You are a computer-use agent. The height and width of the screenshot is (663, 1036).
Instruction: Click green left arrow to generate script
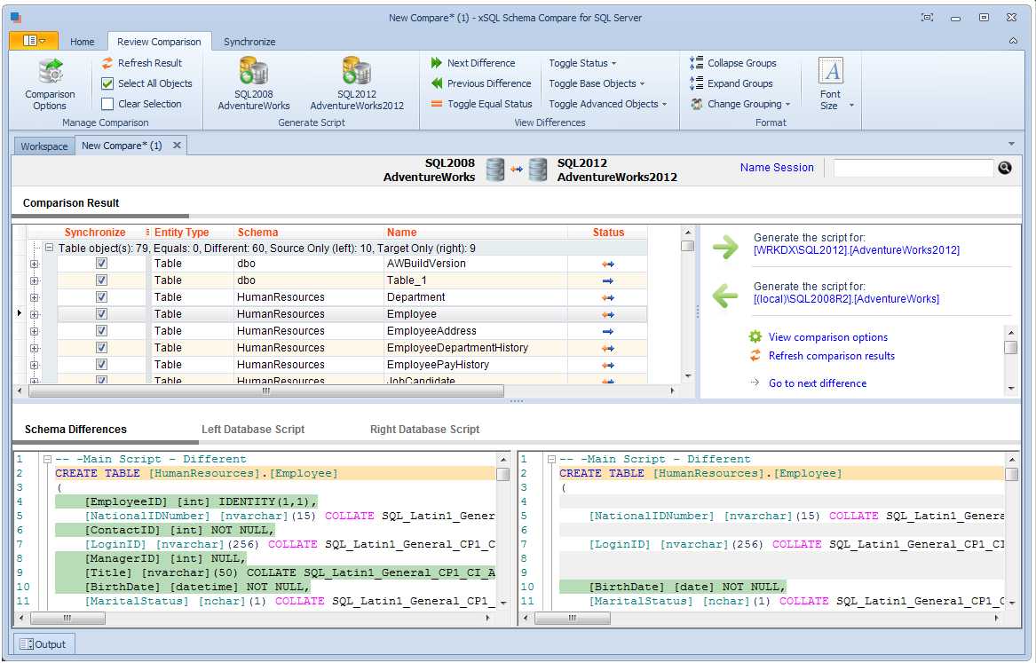click(725, 296)
